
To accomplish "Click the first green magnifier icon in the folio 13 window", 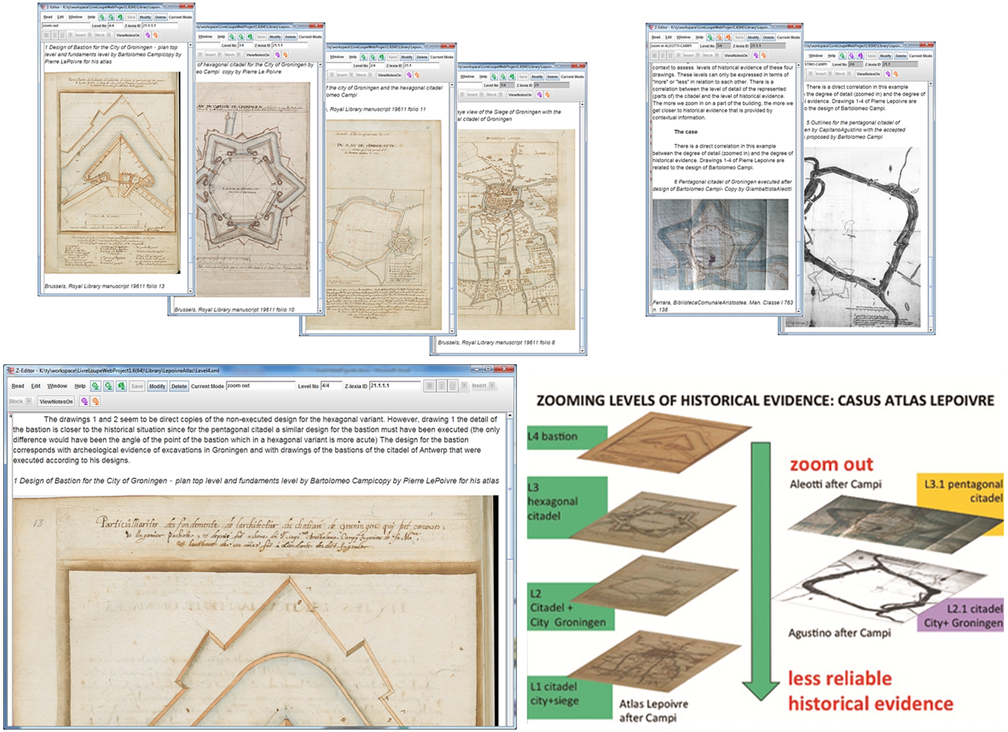I will 102,17.
